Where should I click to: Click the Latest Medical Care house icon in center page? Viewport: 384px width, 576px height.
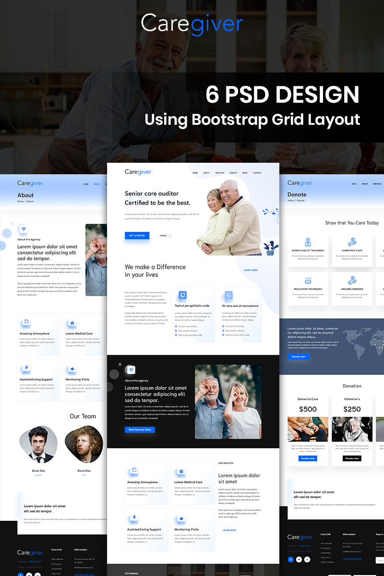click(x=181, y=471)
